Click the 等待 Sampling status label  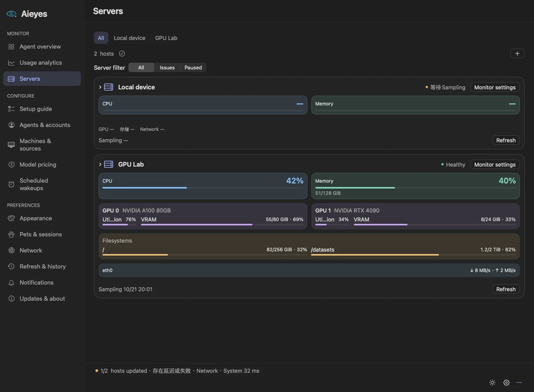pos(445,87)
